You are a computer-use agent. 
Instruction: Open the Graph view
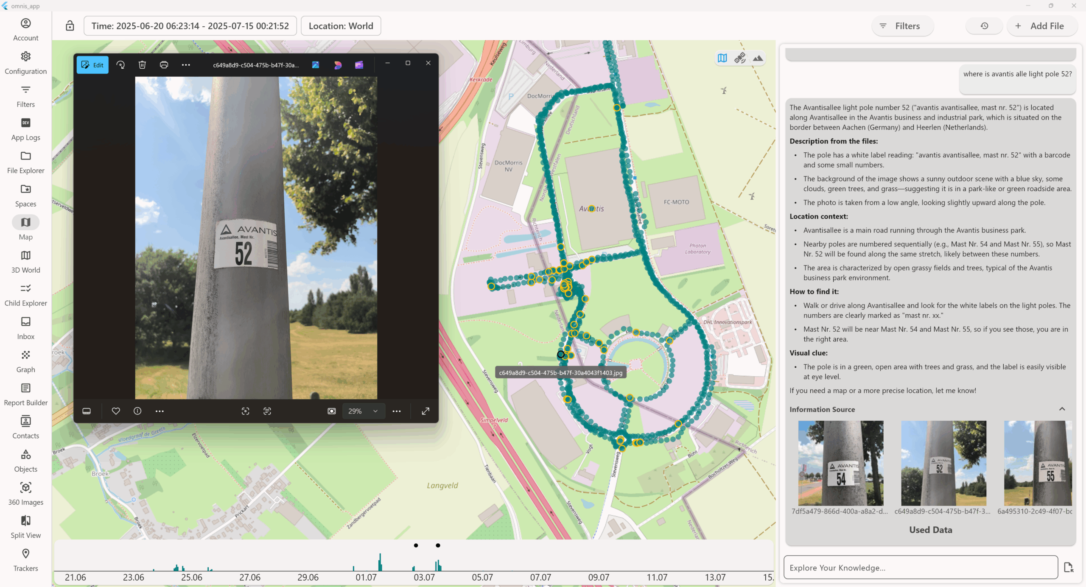click(25, 361)
